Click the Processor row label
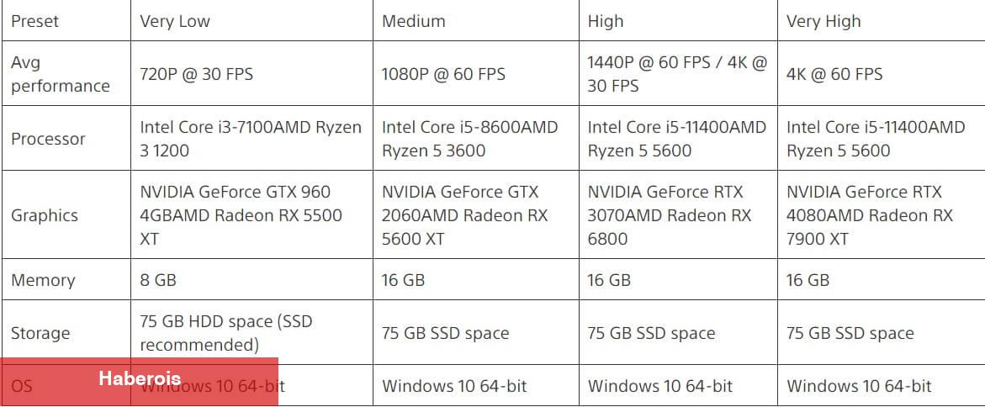This screenshot has width=985, height=407. (66, 138)
